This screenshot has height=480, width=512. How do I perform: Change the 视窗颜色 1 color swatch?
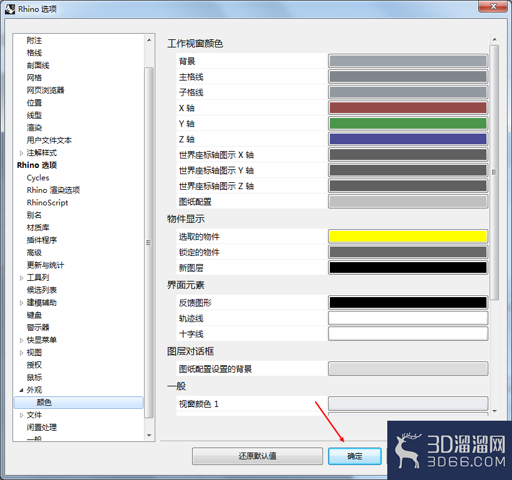[408, 404]
